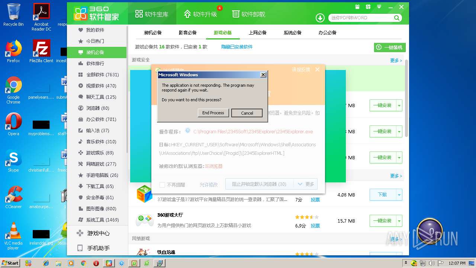Image resolution: width=476 pixels, height=268 pixels.
Task: Click 隐藏已安装软件 link
Action: 237,47
